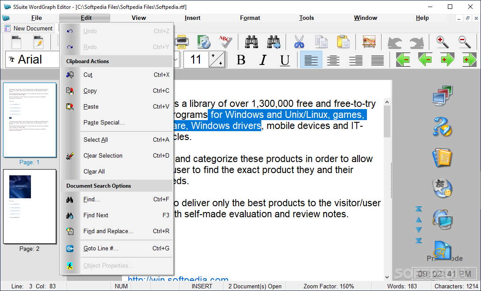Click the web document globe icon
Viewport: 481px width, 291px height.
[204, 42]
